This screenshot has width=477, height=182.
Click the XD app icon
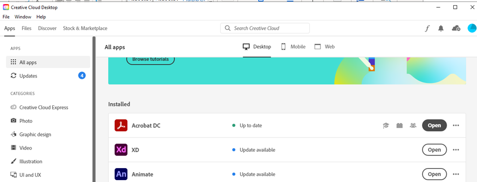(121, 150)
